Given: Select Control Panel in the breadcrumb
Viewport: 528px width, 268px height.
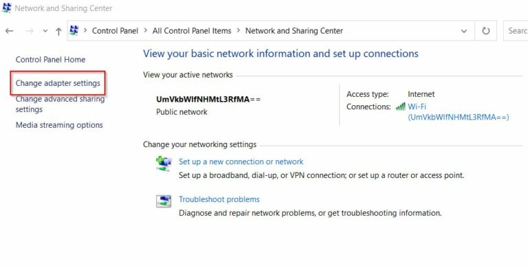Looking at the screenshot, I should pyautogui.click(x=115, y=31).
